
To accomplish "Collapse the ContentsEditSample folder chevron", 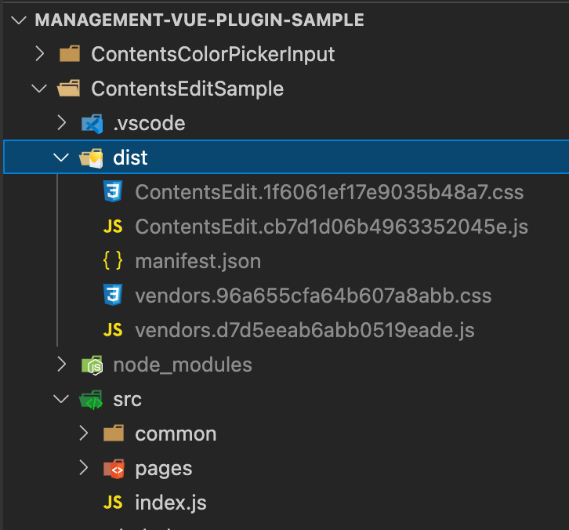I will coord(39,89).
